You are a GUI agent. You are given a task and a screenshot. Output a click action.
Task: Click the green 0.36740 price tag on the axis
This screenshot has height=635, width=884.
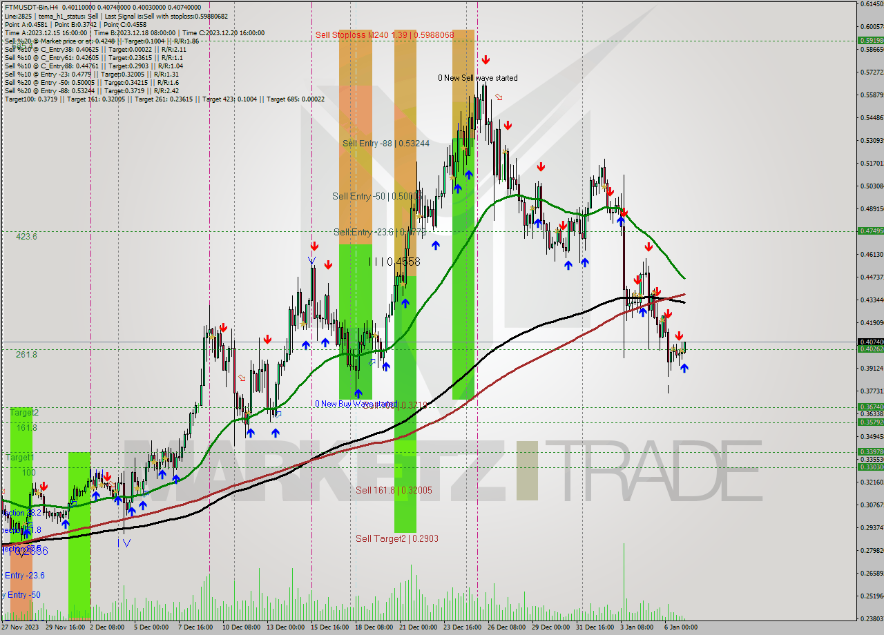click(x=870, y=407)
